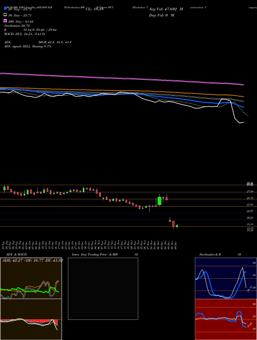257x340 pixels.
Task: Click the 'MACD: 20.8, 24.21, -3.41 D' line
Action: pos(25,34)
